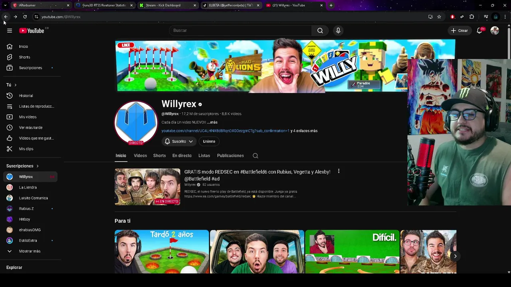Go forward with the browser forward arrow
This screenshot has width=511, height=287.
[x=15, y=17]
